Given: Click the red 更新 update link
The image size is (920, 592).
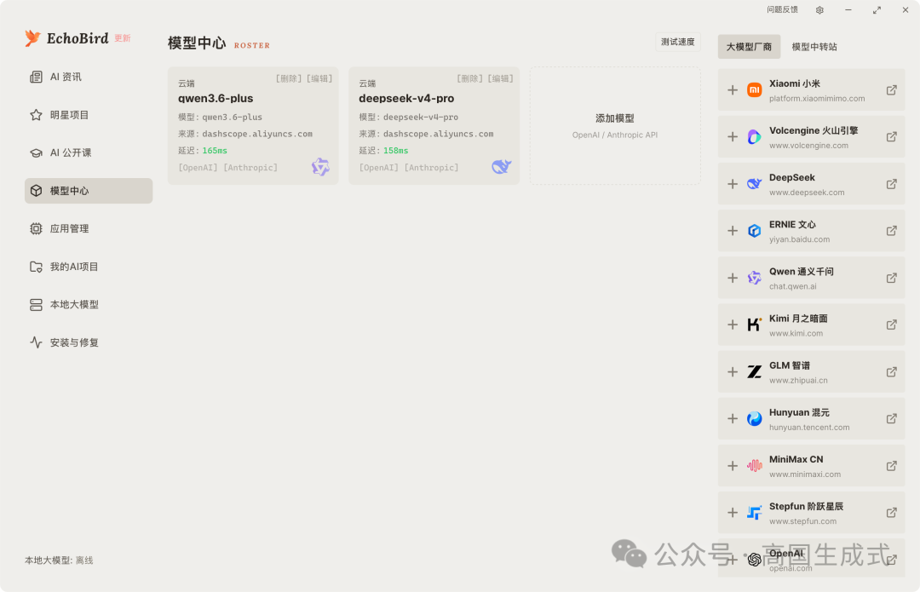Looking at the screenshot, I should 123,38.
